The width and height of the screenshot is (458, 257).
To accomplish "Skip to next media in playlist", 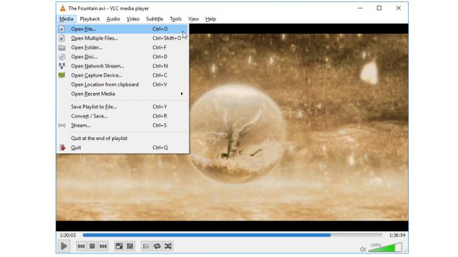I will click(x=103, y=246).
